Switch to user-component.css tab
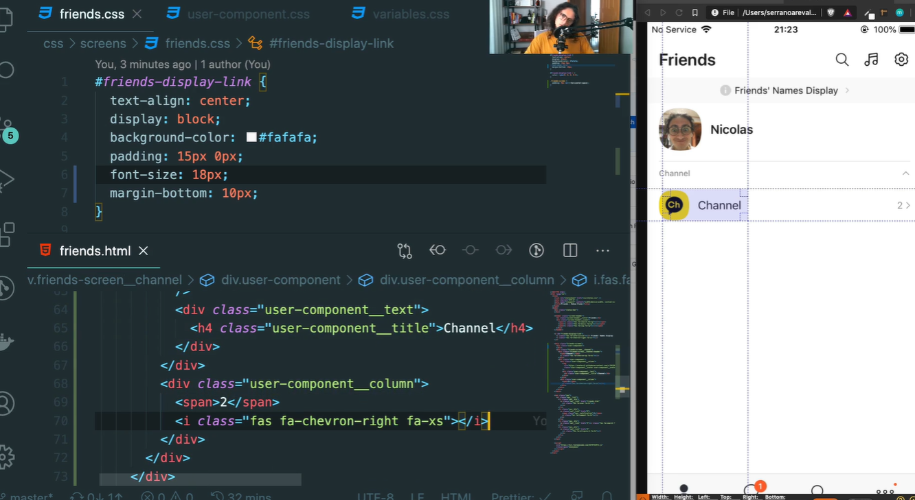The width and height of the screenshot is (915, 500). [x=238, y=14]
